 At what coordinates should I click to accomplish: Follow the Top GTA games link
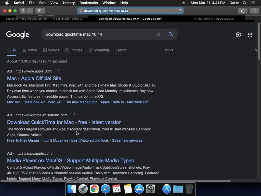55,141
